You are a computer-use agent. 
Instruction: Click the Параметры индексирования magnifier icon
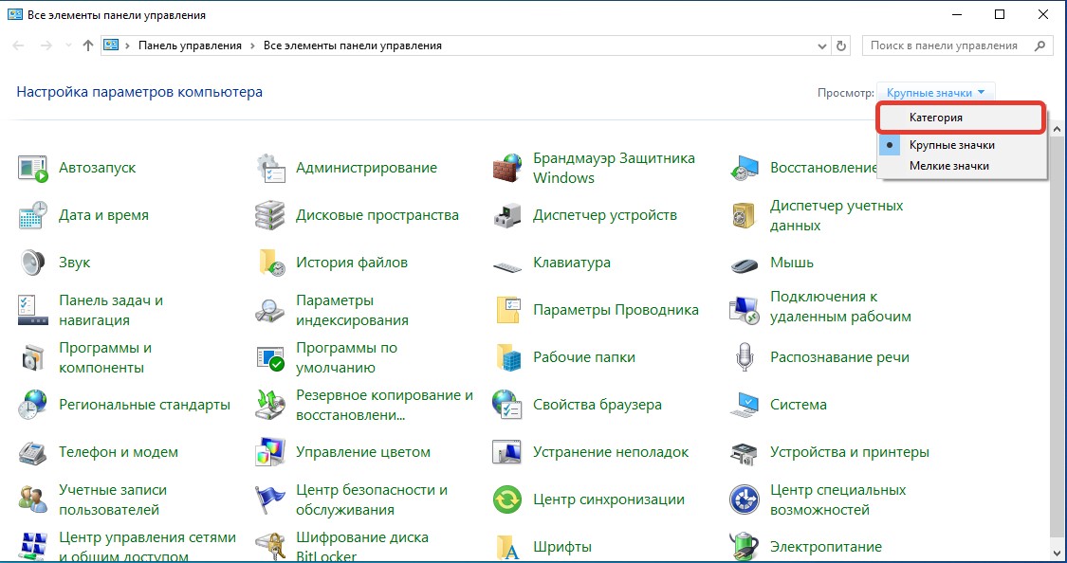pos(270,310)
